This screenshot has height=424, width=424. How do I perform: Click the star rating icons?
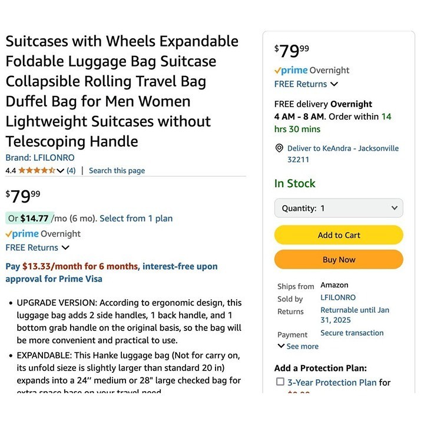(x=37, y=171)
